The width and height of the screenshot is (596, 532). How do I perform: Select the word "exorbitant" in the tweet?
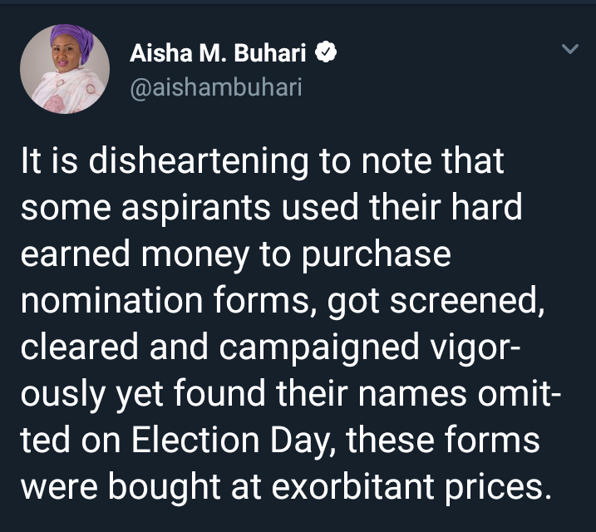coord(352,486)
